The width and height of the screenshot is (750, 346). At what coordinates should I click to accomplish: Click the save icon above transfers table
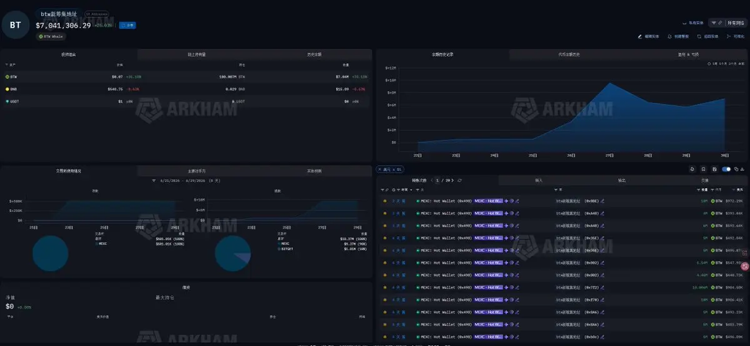point(714,169)
